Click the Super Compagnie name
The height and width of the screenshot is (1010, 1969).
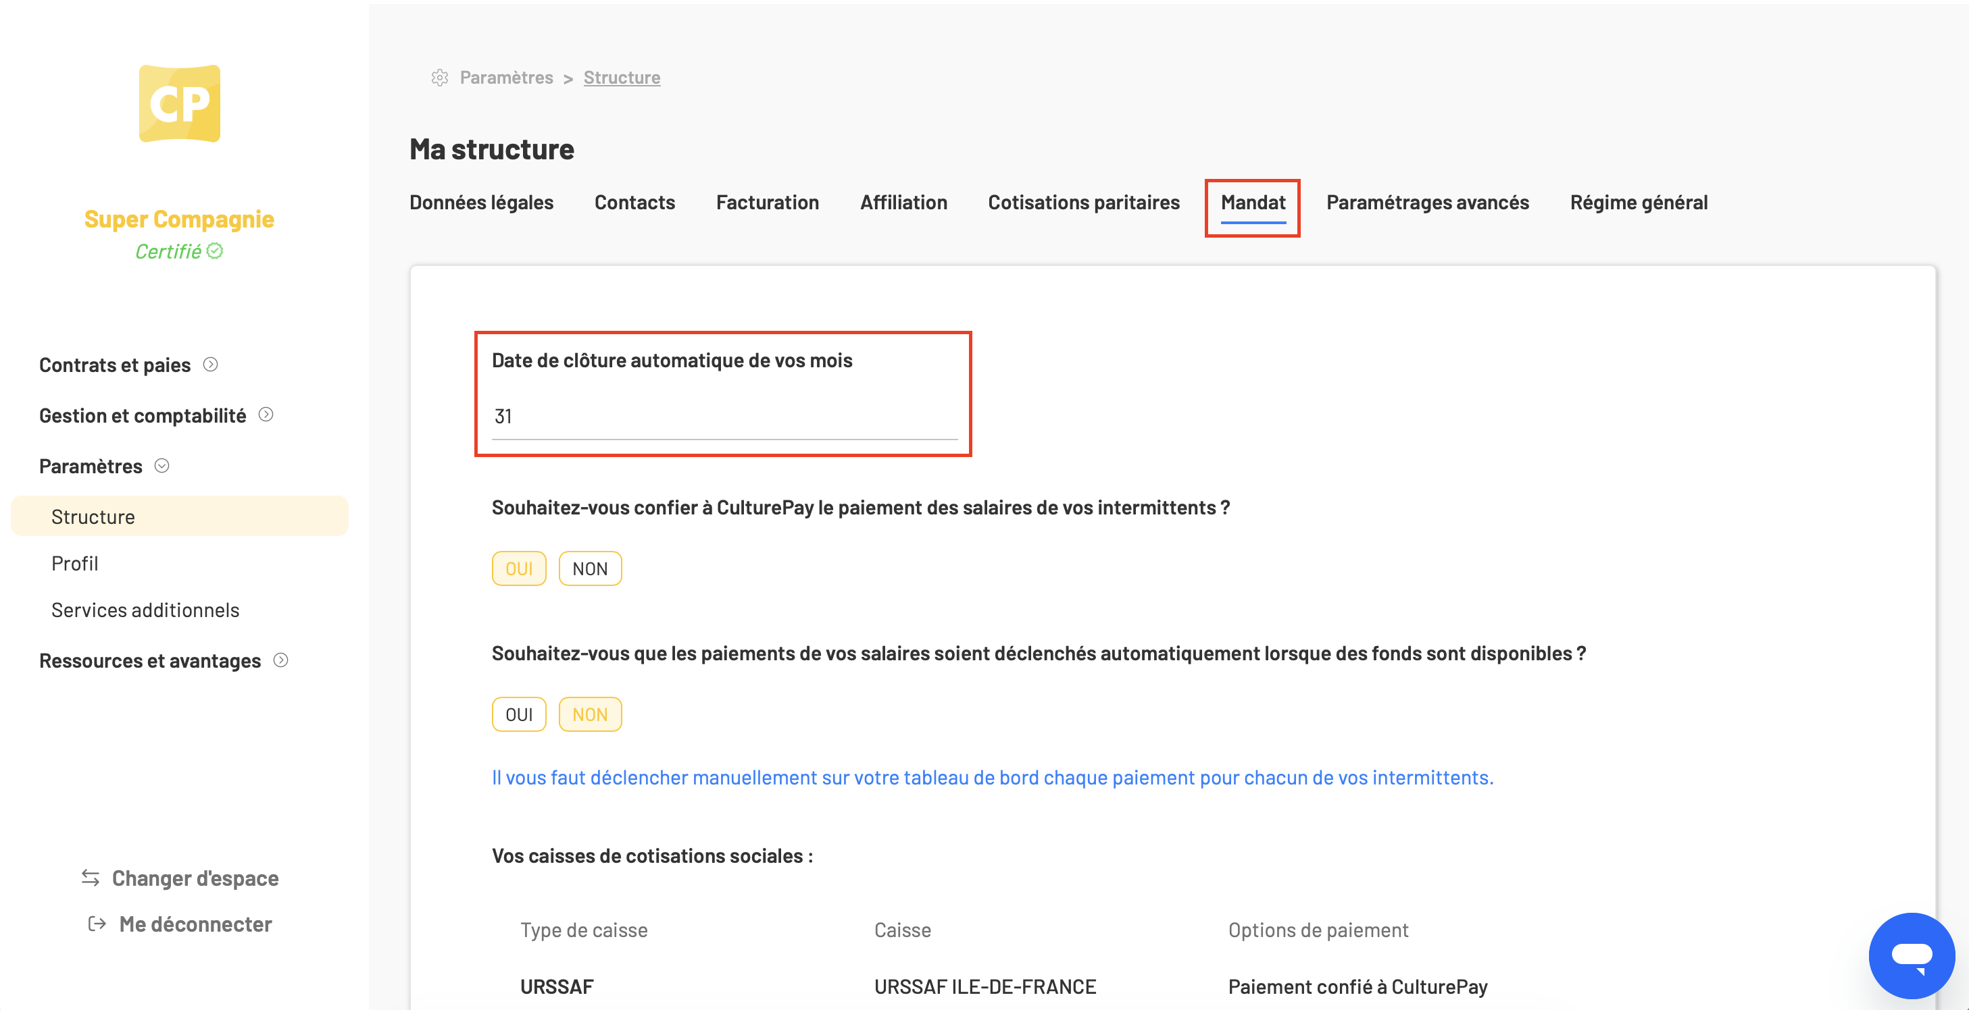(x=179, y=219)
